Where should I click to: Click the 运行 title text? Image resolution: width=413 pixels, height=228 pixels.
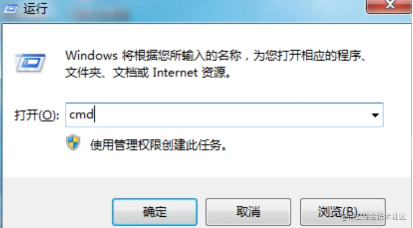click(35, 9)
